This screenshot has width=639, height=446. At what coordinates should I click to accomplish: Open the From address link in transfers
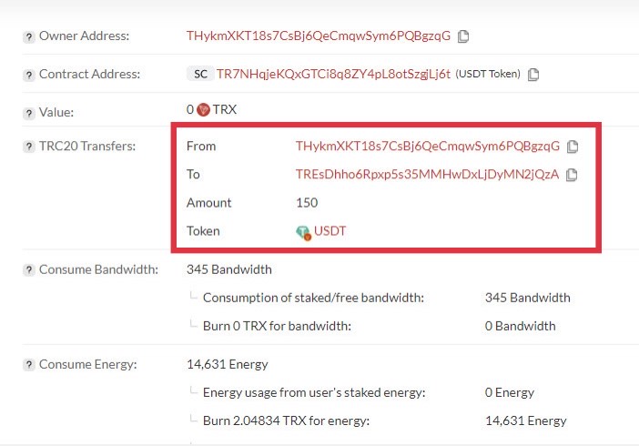pyautogui.click(x=428, y=146)
